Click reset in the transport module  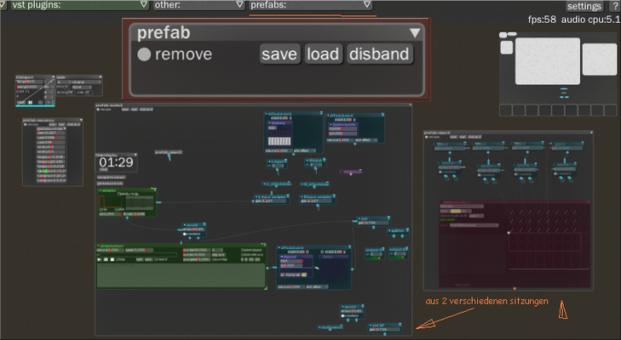point(20,102)
